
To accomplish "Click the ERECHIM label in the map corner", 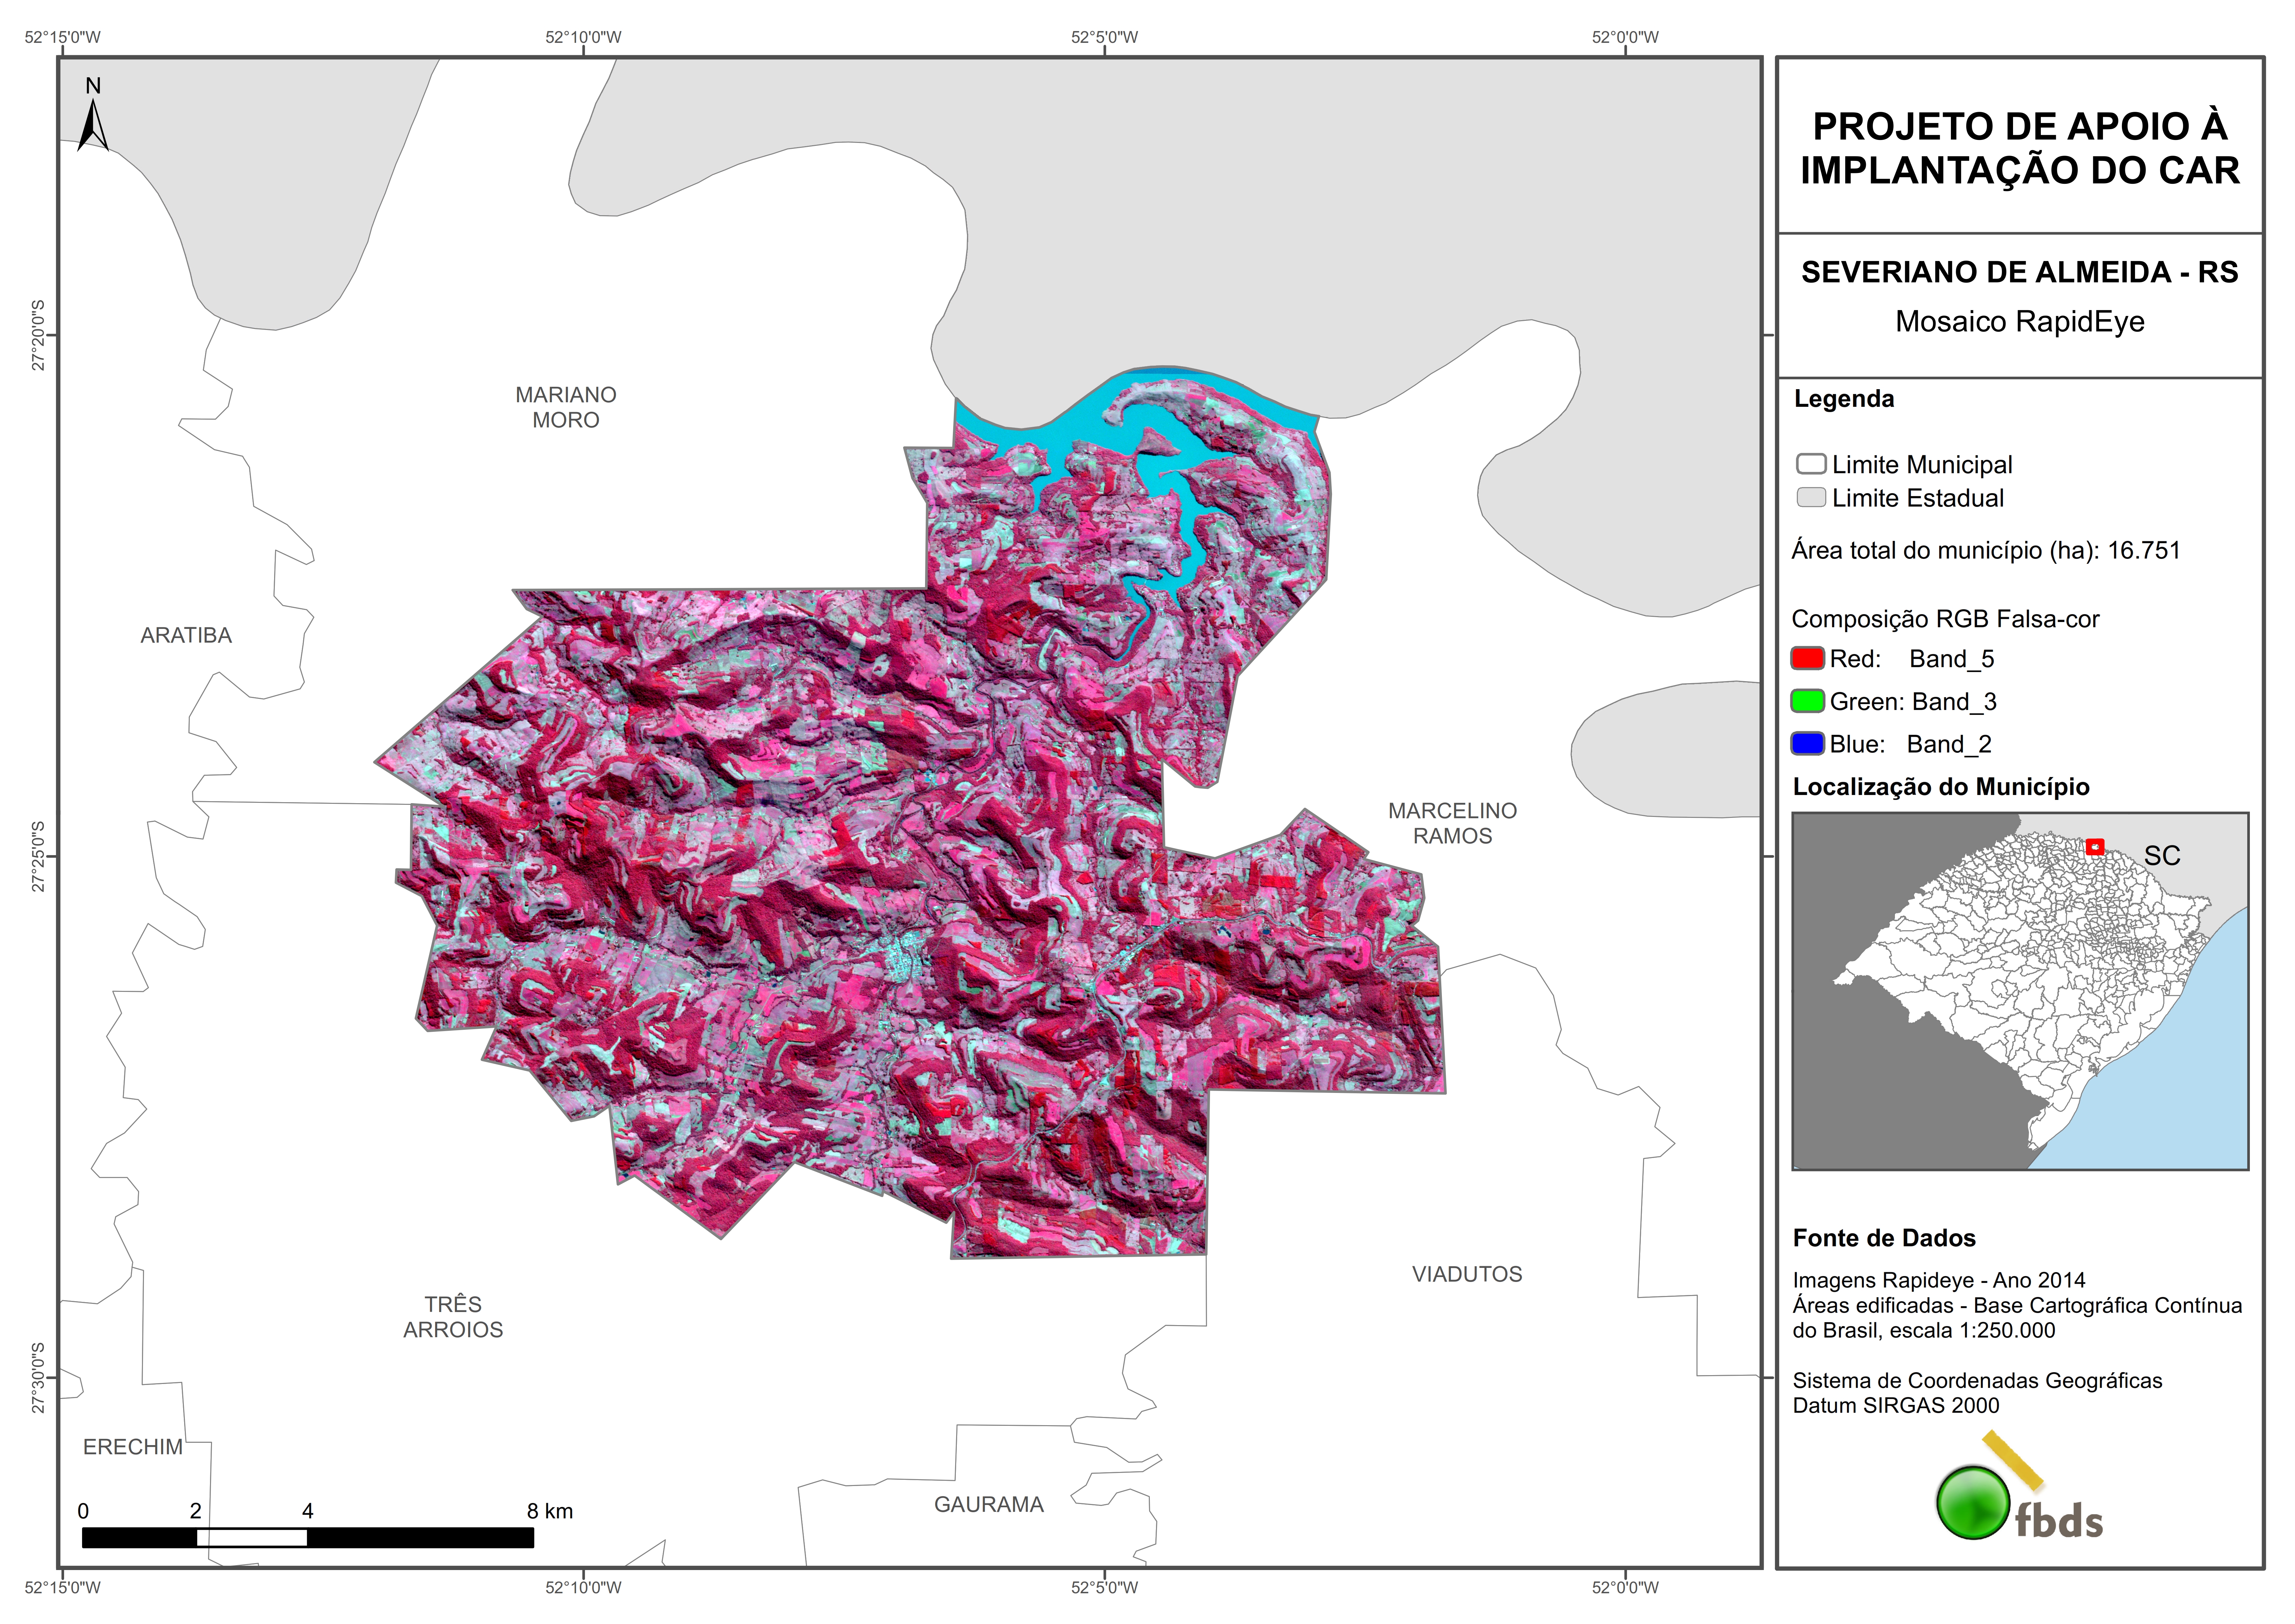I will coord(133,1447).
